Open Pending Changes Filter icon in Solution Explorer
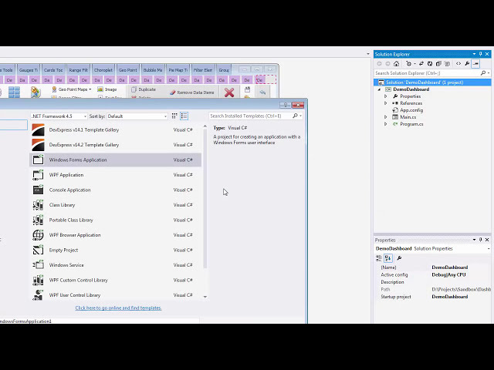Viewport: 494px width, 370px height. point(410,63)
